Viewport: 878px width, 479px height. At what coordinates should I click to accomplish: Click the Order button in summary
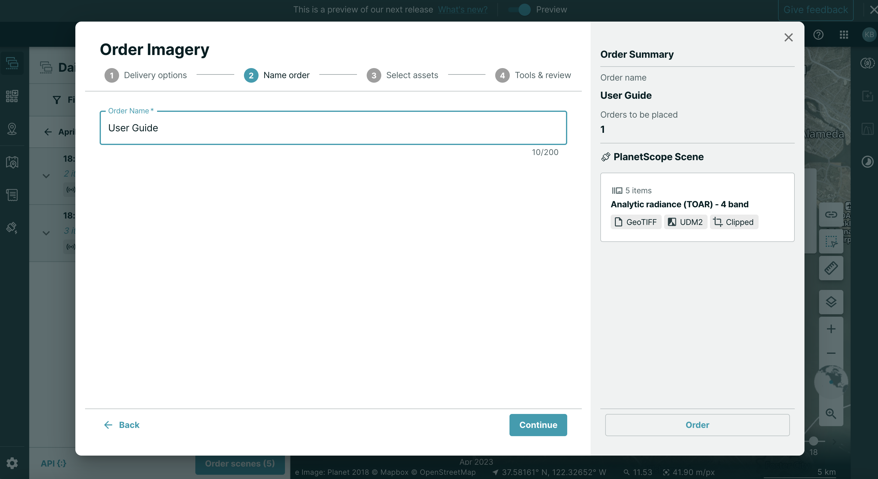pyautogui.click(x=697, y=425)
